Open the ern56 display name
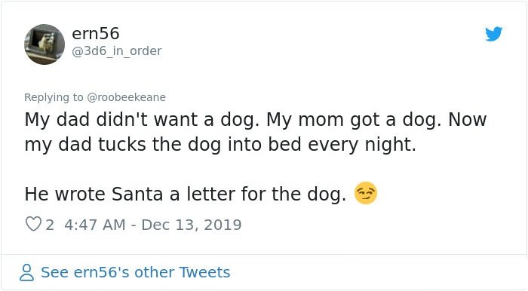Image resolution: width=528 pixels, height=291 pixels. click(x=96, y=34)
